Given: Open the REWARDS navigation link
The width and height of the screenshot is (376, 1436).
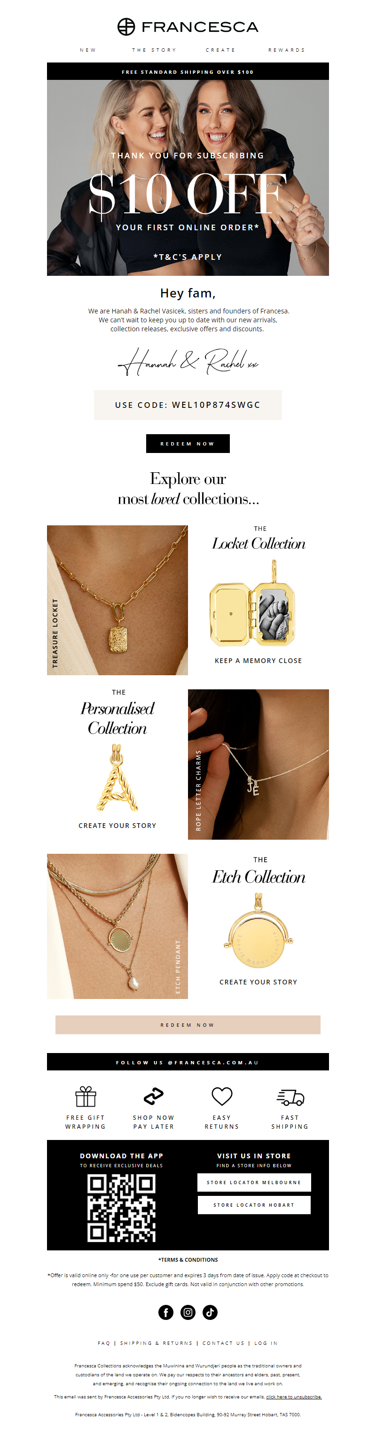Looking at the screenshot, I should point(287,50).
